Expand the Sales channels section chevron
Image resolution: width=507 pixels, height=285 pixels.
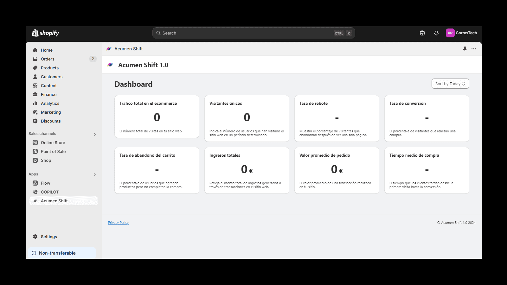click(95, 134)
